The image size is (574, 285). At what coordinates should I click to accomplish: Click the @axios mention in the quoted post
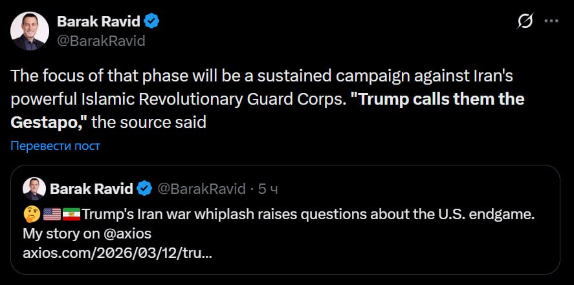coord(122,233)
